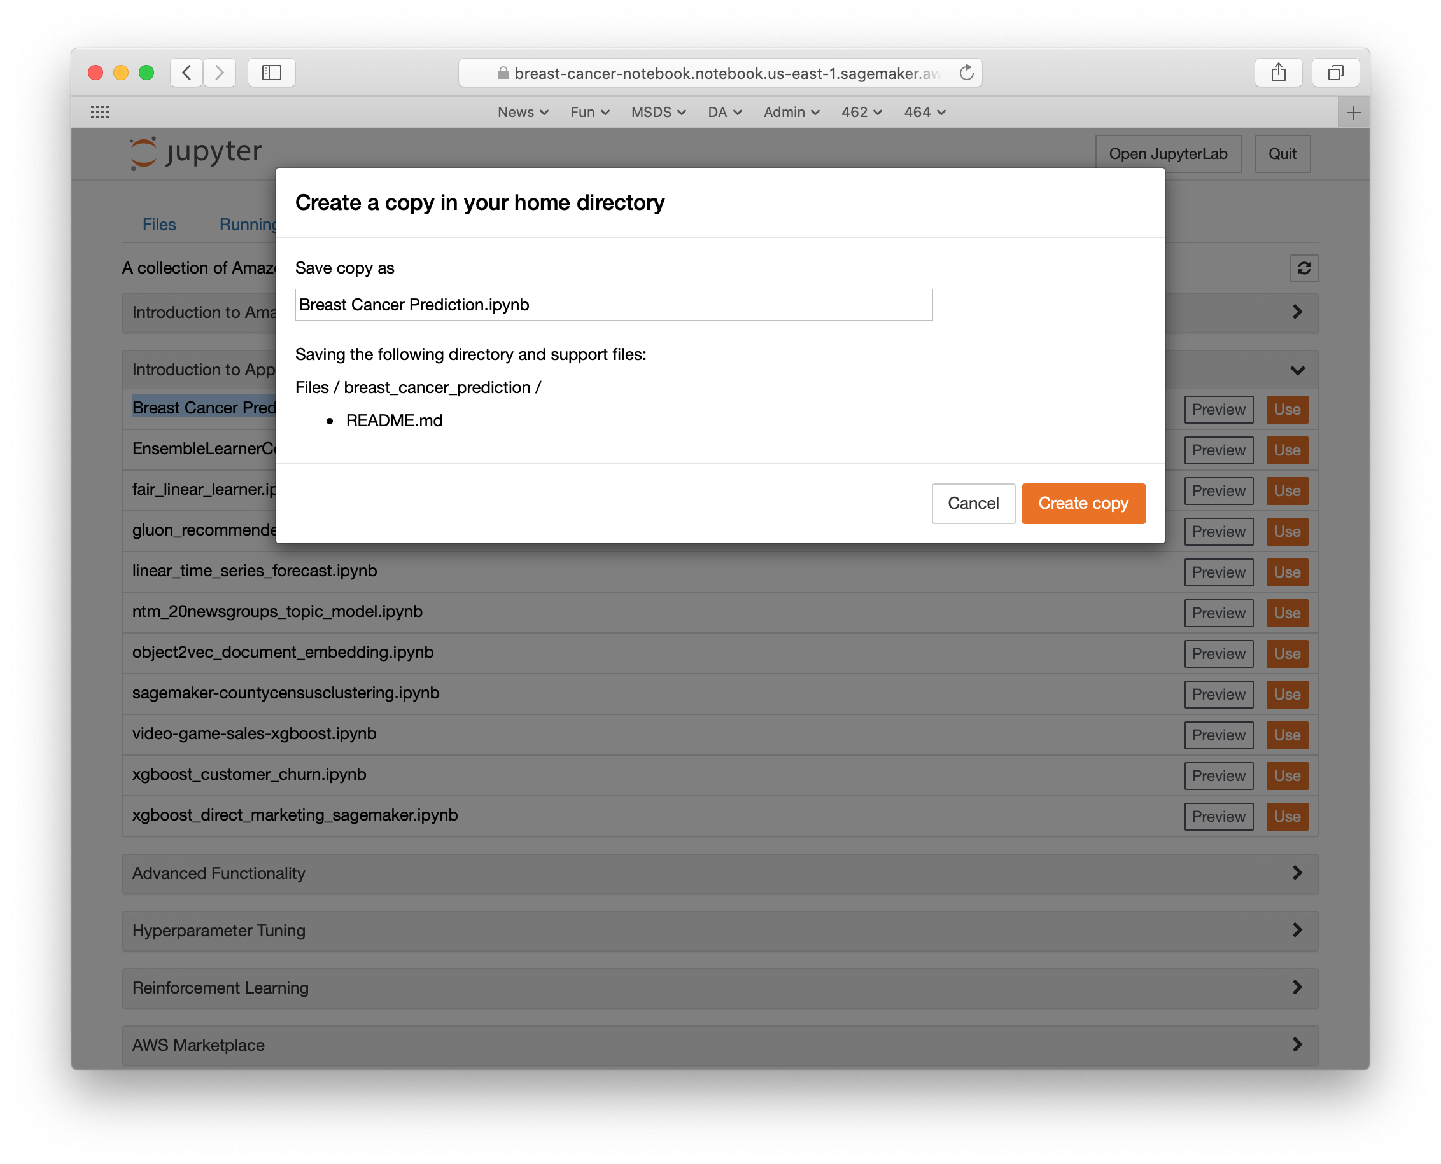Click the Create copy button
Image resolution: width=1441 pixels, height=1164 pixels.
(x=1083, y=503)
